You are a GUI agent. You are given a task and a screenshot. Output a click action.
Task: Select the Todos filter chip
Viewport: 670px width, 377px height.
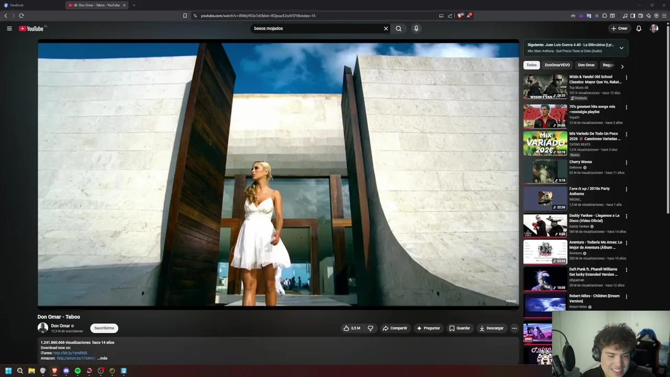coord(531,65)
